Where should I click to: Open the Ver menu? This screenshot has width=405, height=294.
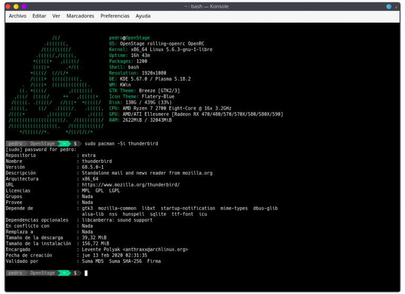click(56, 16)
